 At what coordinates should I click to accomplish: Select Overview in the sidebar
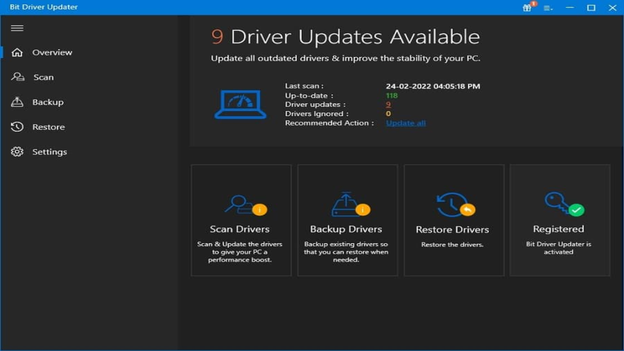pyautogui.click(x=52, y=52)
